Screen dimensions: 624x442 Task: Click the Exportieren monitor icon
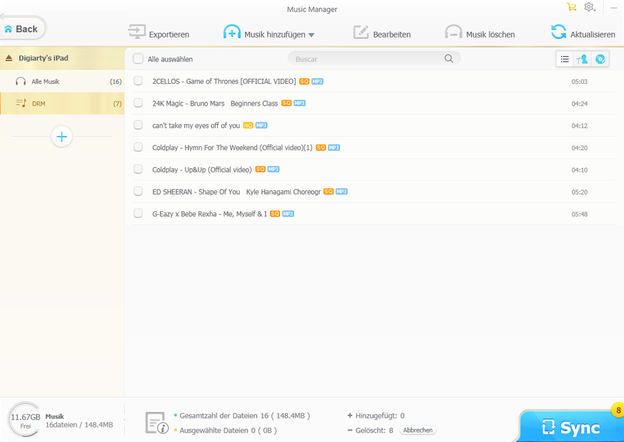click(136, 32)
